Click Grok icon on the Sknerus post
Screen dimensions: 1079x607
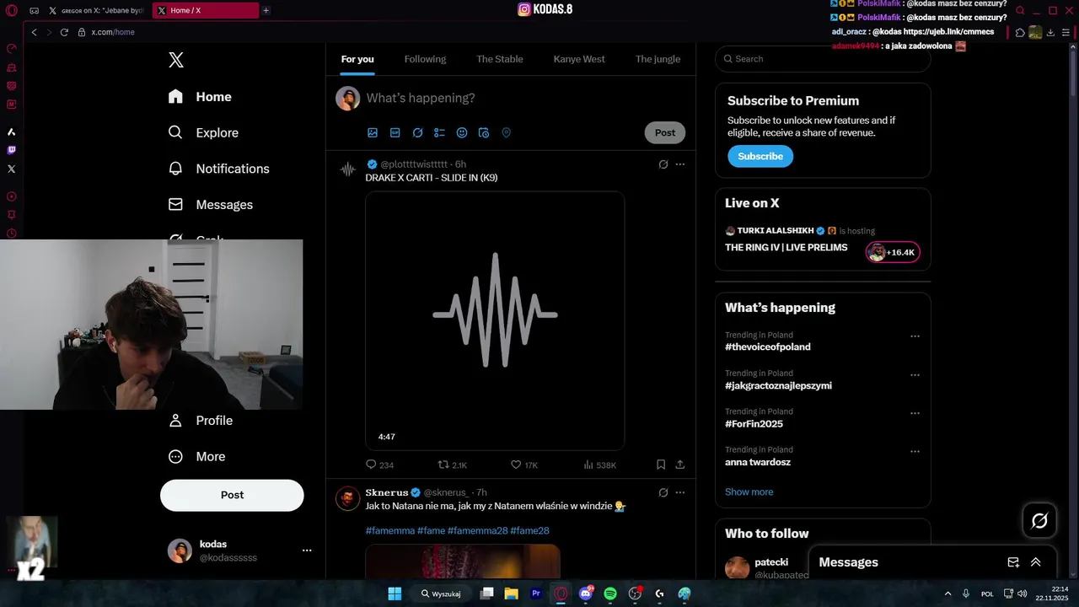pos(663,492)
